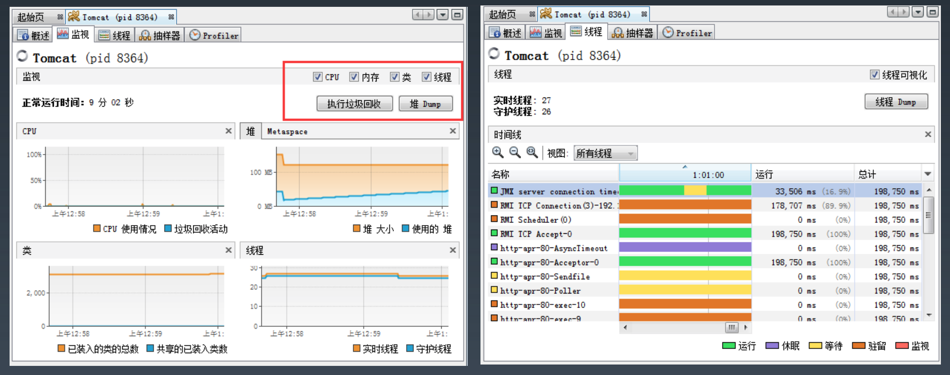This screenshot has width=950, height=375.
Task: Toggle the 线程可视化 checkbox
Action: coord(874,75)
